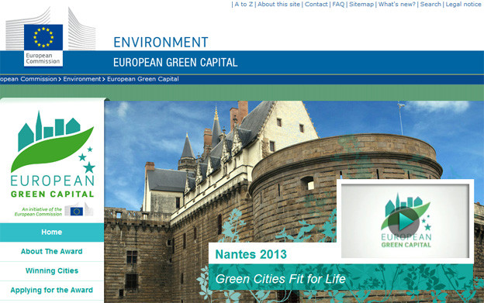The image size is (484, 303).
Task: Open the Sitemap link
Action: [x=361, y=5]
